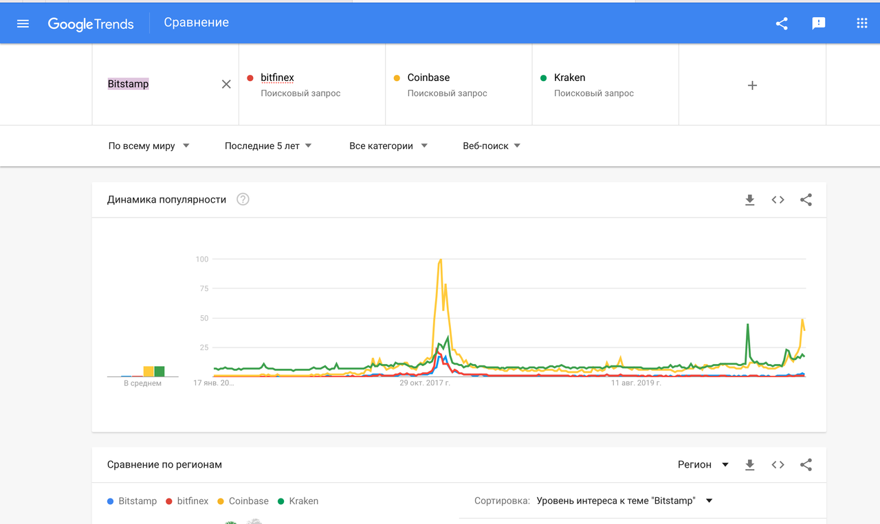Embed the popularity chart
Viewport: 880px width, 524px height.
[778, 200]
